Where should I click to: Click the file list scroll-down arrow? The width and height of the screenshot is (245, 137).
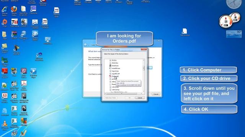144,91
